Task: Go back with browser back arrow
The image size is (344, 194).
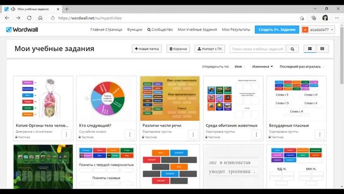Action: click(7, 18)
